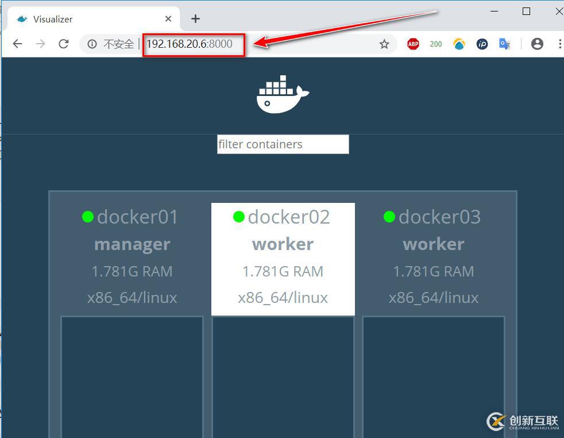Click the green status dot of docker01
The image size is (564, 438).
tap(88, 217)
